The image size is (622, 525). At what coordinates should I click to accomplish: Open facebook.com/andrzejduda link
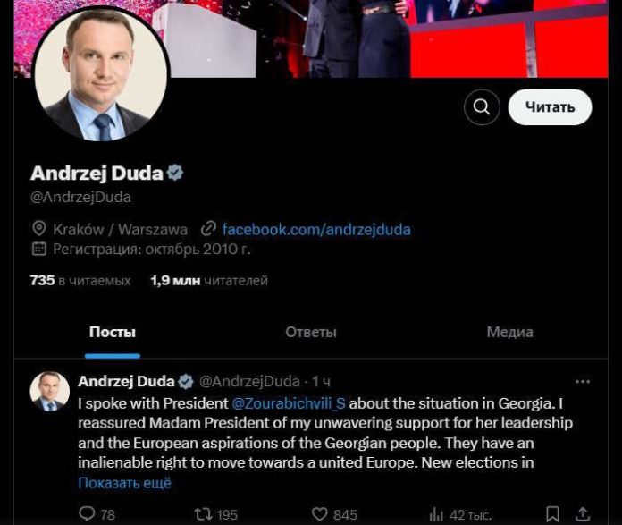point(316,229)
